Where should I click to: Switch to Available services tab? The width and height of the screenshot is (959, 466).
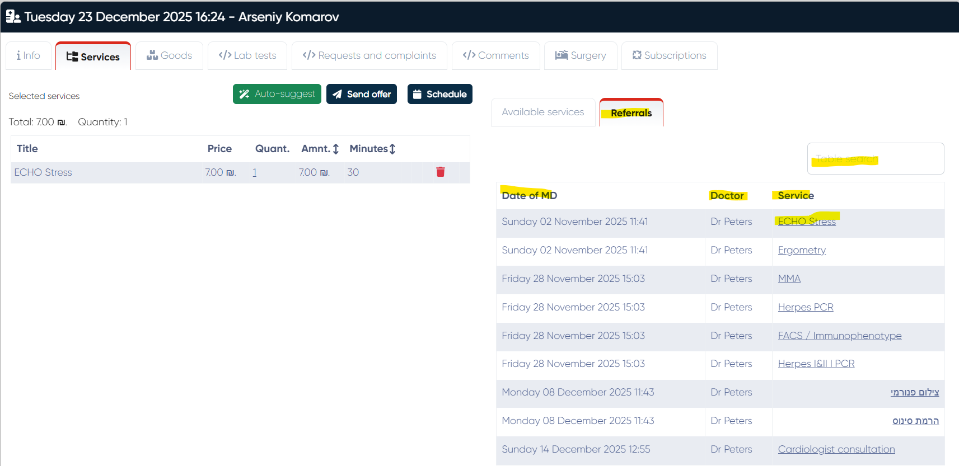tap(542, 112)
